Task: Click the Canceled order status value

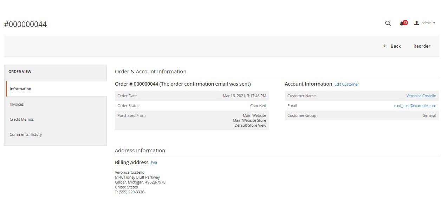Action: (258, 106)
